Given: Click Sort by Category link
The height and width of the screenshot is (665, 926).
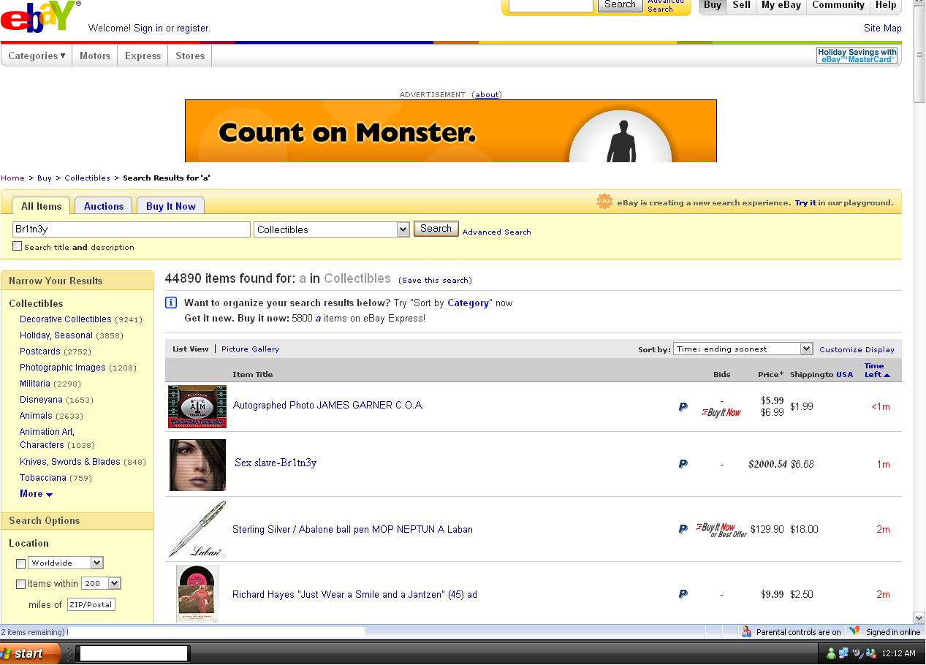Looking at the screenshot, I should (x=468, y=303).
